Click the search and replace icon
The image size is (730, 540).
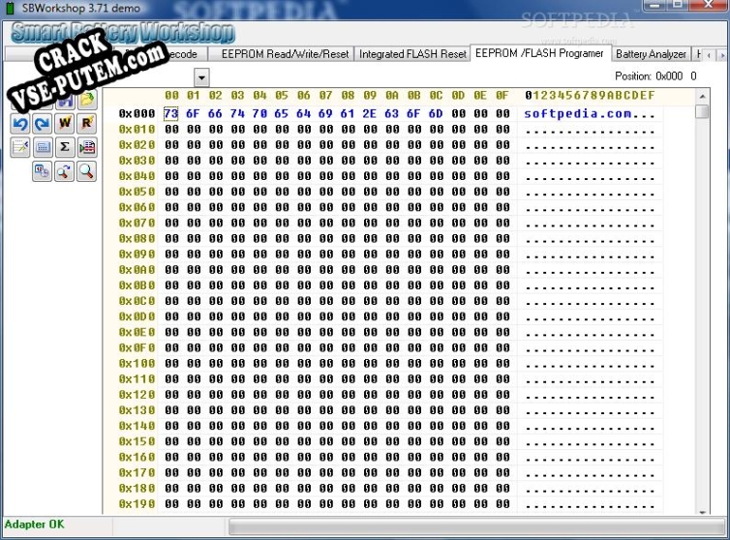point(65,172)
